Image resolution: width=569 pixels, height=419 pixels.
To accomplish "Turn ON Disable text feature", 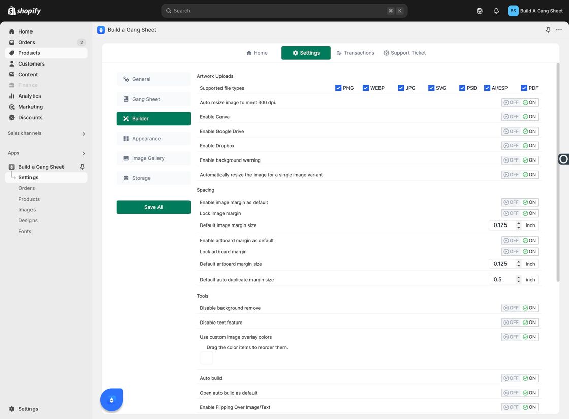I will (x=529, y=323).
